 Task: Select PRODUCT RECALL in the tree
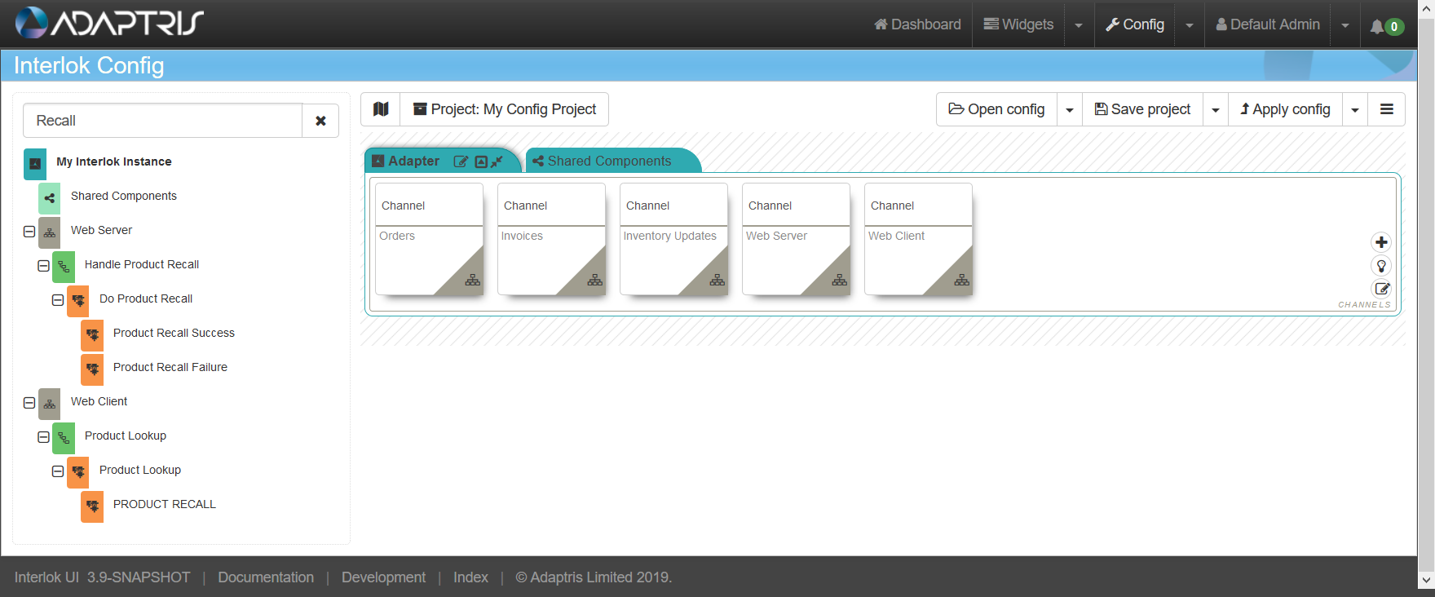[165, 504]
